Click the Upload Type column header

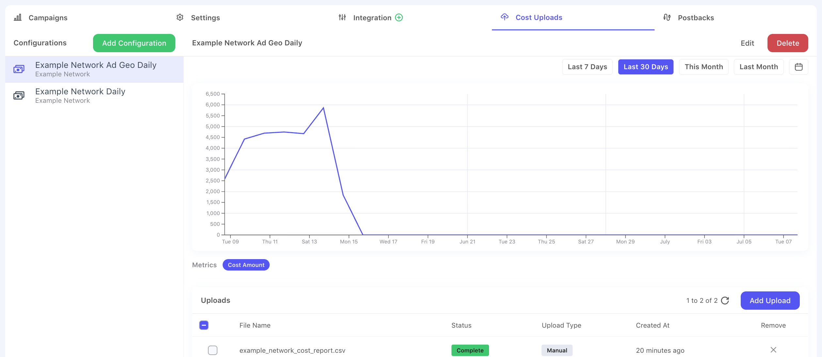(561, 325)
